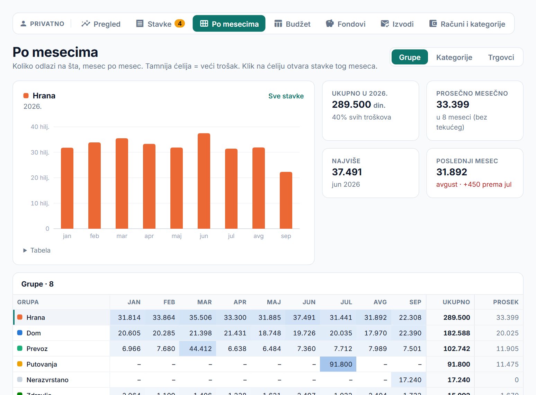Click the Stavke badge showing 4

pos(180,23)
